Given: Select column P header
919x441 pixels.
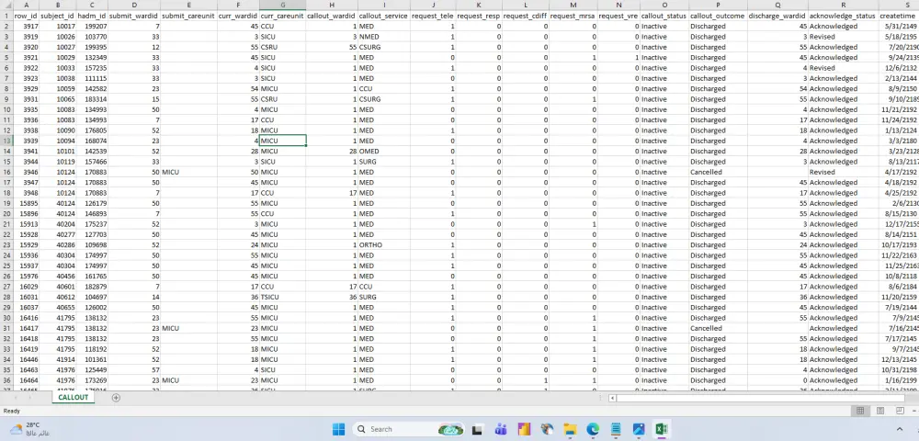Looking at the screenshot, I should tap(718, 5).
